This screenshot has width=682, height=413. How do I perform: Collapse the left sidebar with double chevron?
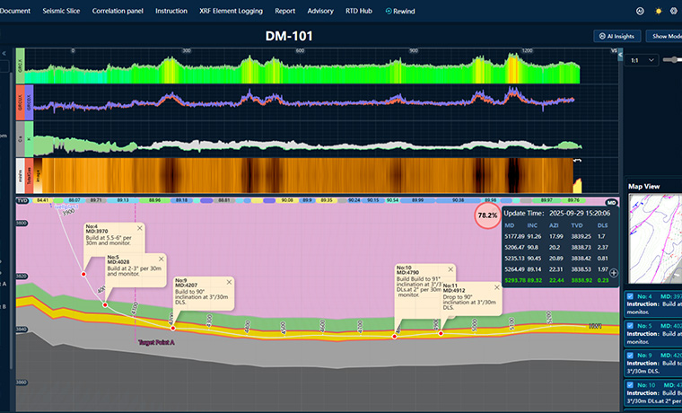[6, 55]
